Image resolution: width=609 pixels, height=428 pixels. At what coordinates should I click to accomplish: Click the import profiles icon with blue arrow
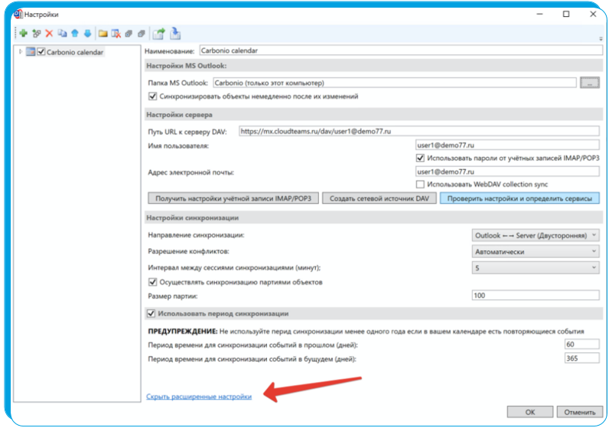pos(175,34)
